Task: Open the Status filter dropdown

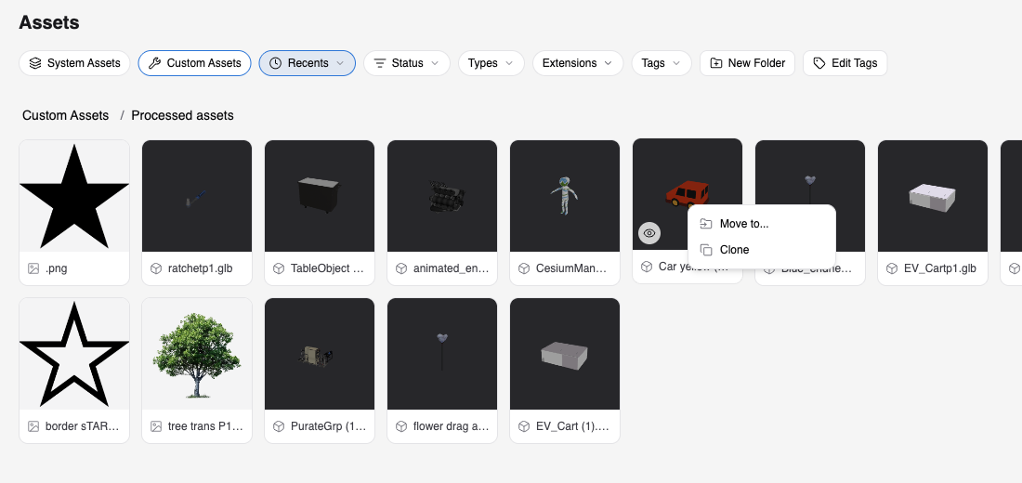Action: [x=407, y=63]
